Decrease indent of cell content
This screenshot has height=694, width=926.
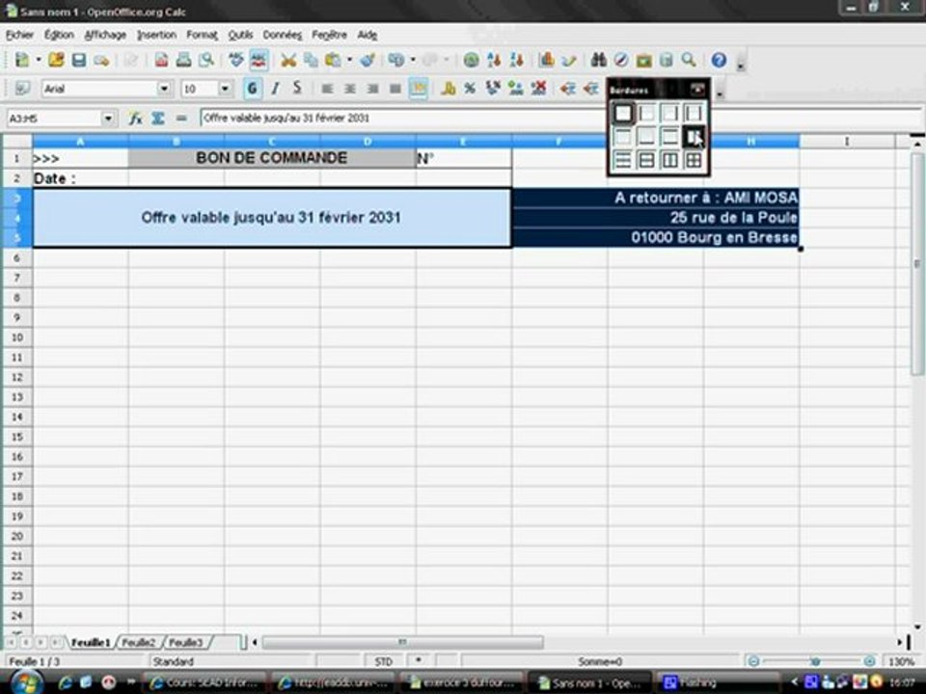coord(568,89)
